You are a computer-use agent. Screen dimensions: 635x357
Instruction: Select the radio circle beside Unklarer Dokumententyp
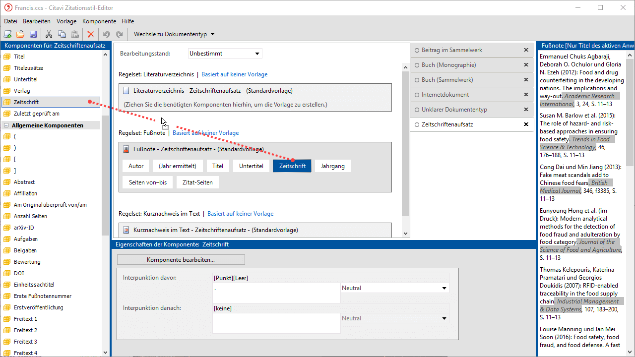tap(417, 110)
